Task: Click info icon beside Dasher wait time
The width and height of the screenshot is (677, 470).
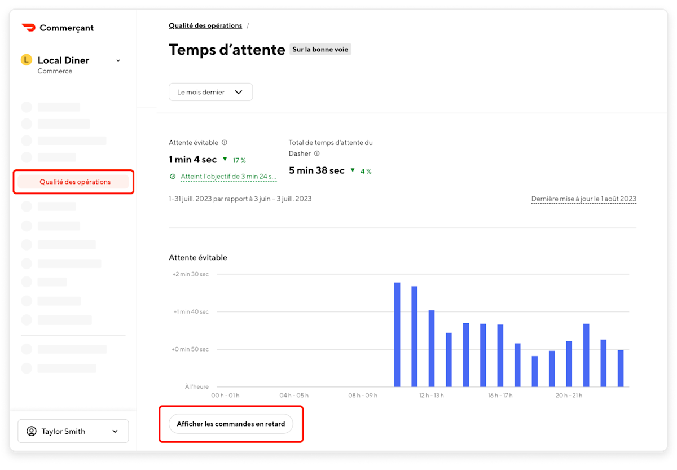Action: coord(316,153)
